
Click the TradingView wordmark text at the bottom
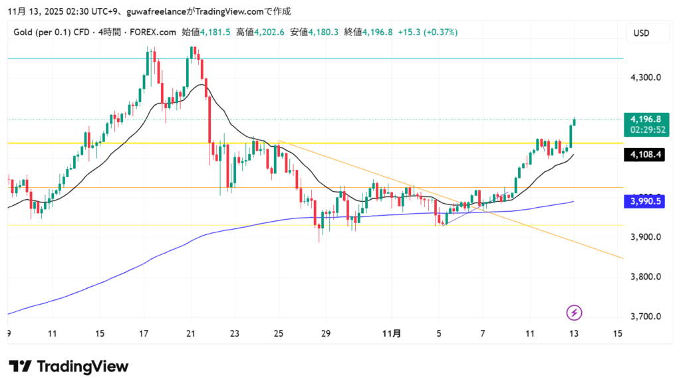pyautogui.click(x=82, y=366)
